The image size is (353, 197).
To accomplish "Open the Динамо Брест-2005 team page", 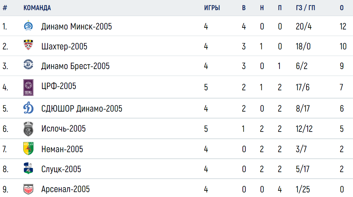I will tap(75, 66).
